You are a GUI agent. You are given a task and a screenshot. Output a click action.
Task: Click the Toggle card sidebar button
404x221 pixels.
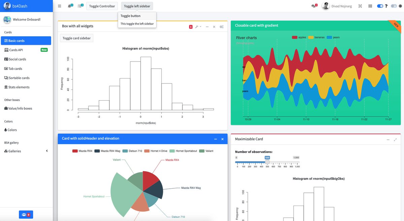(x=76, y=38)
